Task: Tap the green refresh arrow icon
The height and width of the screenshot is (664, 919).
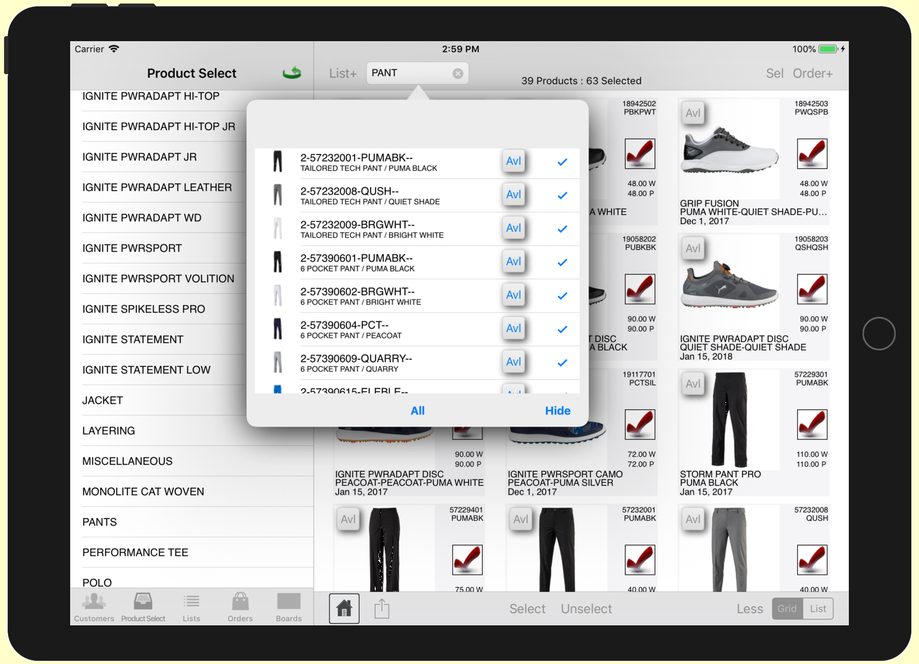Action: (292, 73)
